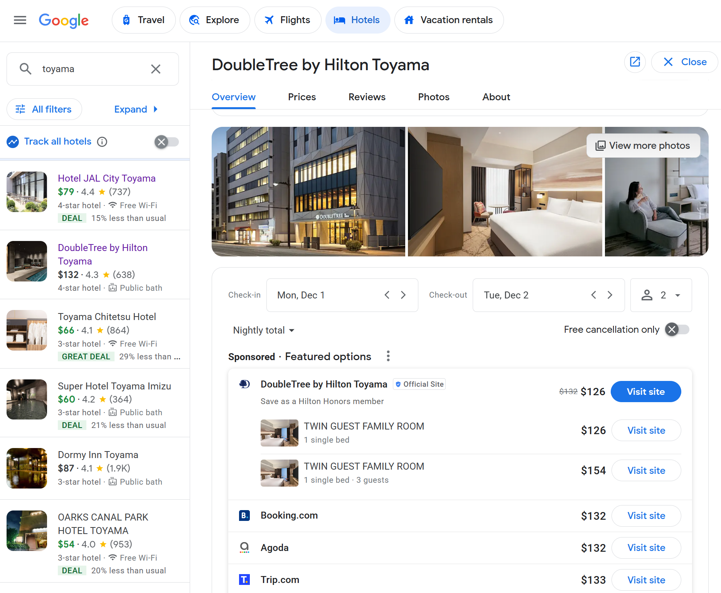Click the Trip.com logo icon
The image size is (721, 593).
coord(244,579)
